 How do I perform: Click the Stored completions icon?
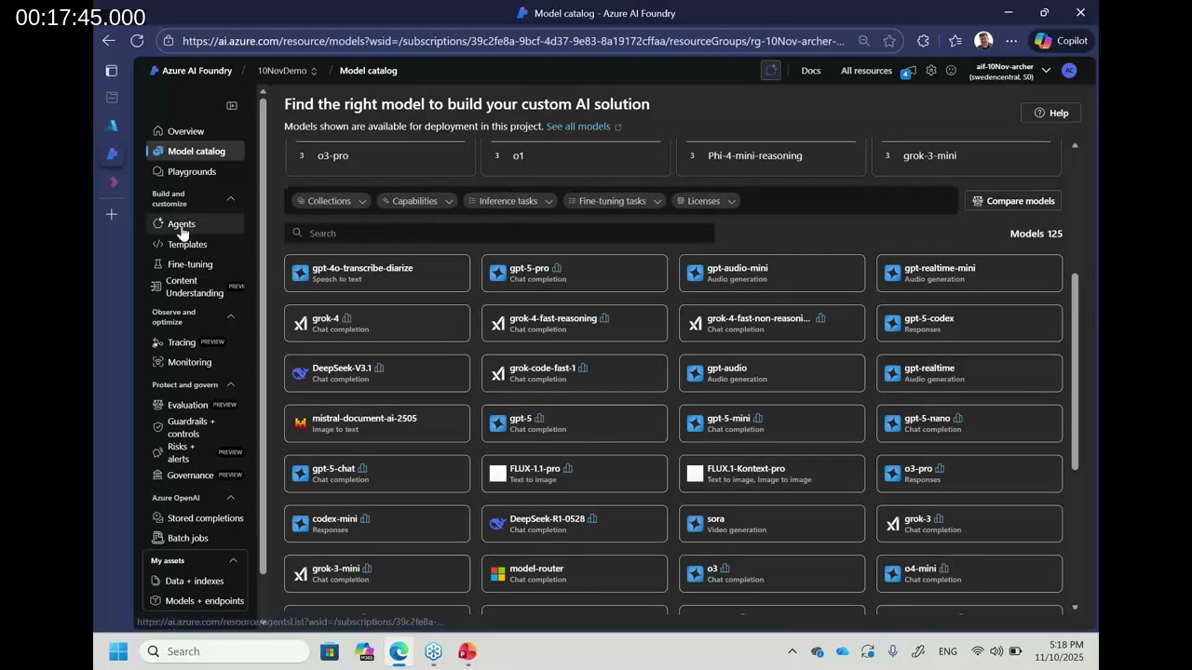(157, 518)
